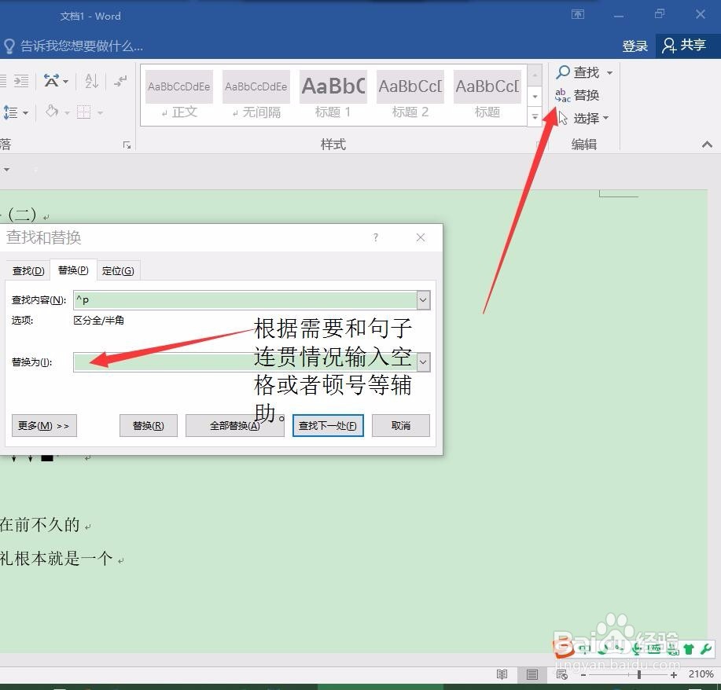Viewport: 721px width, 690px height.
Task: Click the sort (排序) icon on ribbon
Action: pyautogui.click(x=90, y=81)
